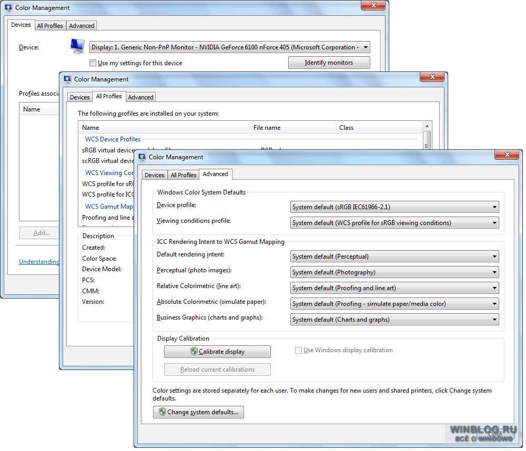526x451 pixels.
Task: Open the Understanding color management link
Action: [39, 262]
